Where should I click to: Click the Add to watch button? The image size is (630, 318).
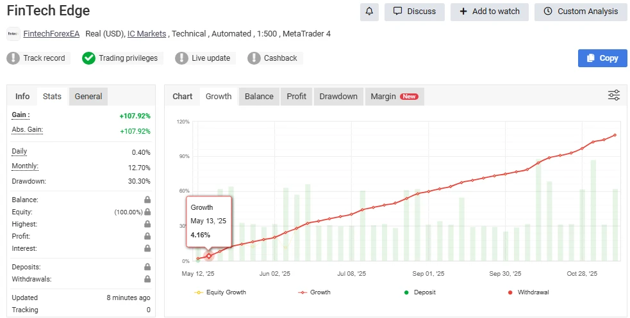pyautogui.click(x=489, y=12)
